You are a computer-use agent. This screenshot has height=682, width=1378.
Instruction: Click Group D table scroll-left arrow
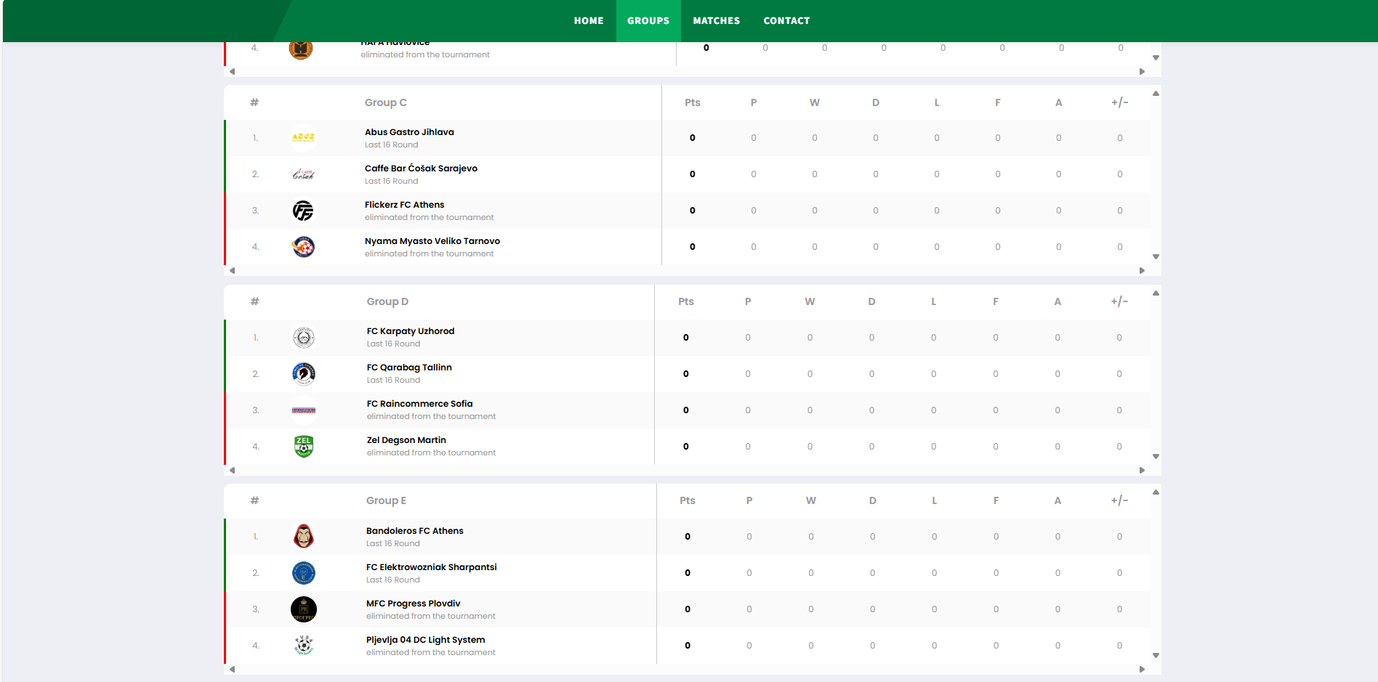tap(233, 470)
